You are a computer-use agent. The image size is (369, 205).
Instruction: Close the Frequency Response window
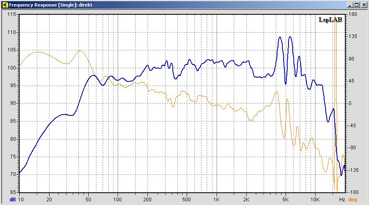364,5
